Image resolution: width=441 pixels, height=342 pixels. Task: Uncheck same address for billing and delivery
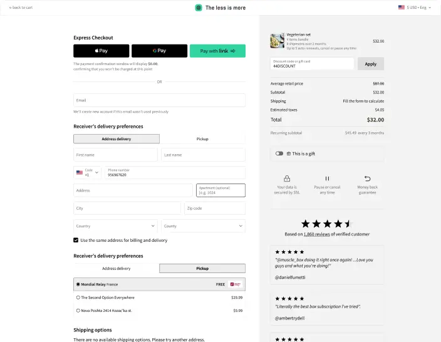(76, 240)
